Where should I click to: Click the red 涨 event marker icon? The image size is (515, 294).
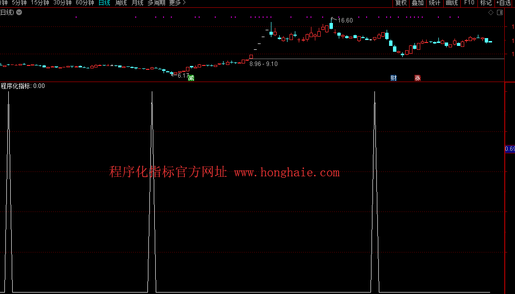[x=418, y=78]
